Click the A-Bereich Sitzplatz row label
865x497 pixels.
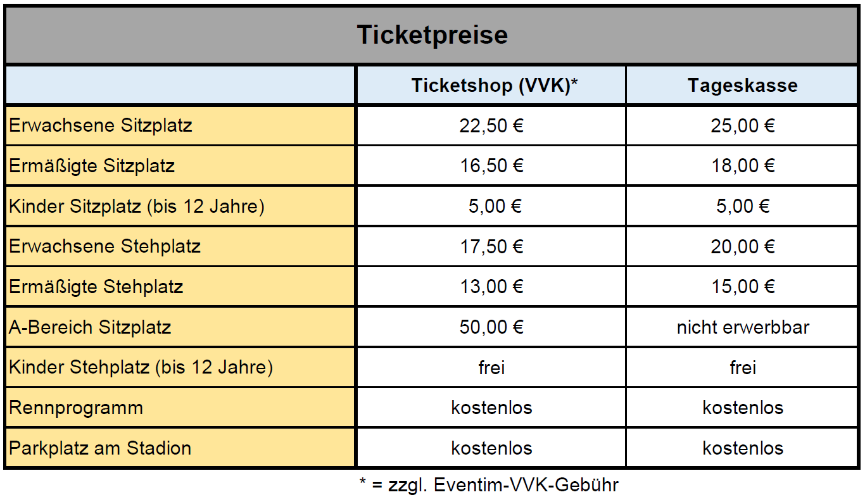[x=90, y=327]
